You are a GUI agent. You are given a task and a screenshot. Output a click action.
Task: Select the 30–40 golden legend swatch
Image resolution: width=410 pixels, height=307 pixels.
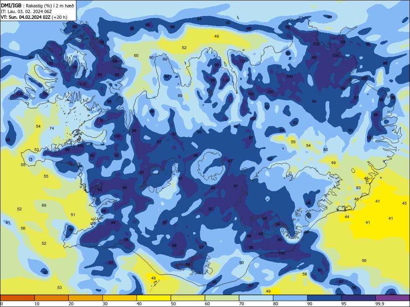coord(120,298)
